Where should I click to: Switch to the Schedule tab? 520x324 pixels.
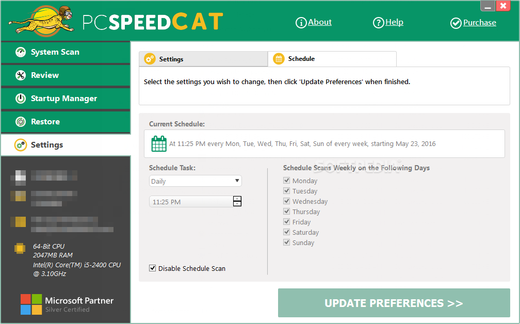pyautogui.click(x=332, y=59)
